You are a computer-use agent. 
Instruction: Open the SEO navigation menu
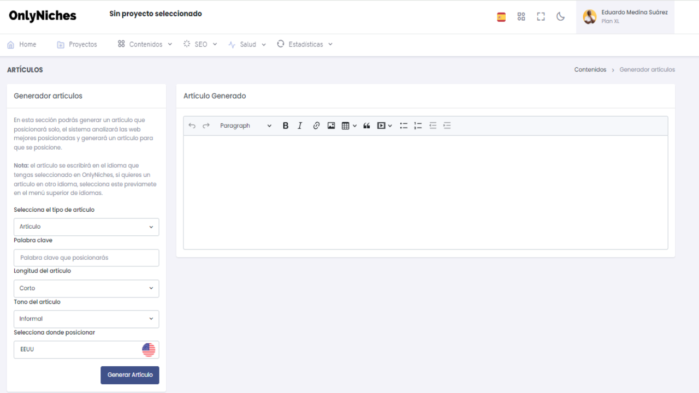click(x=200, y=44)
